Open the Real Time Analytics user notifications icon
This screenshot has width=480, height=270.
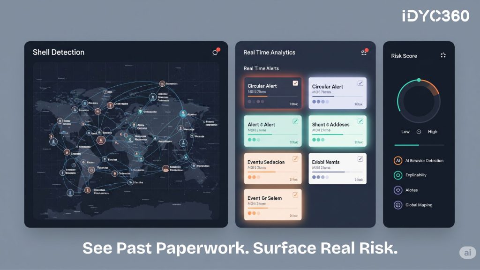click(x=364, y=52)
